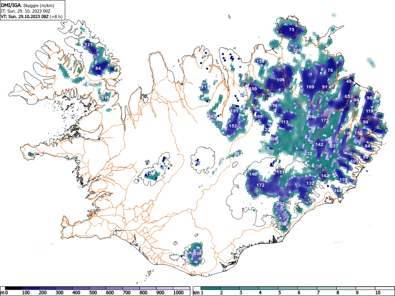Click the visibility value '191' on the map
Screen dimensions: 395x296
234,111
